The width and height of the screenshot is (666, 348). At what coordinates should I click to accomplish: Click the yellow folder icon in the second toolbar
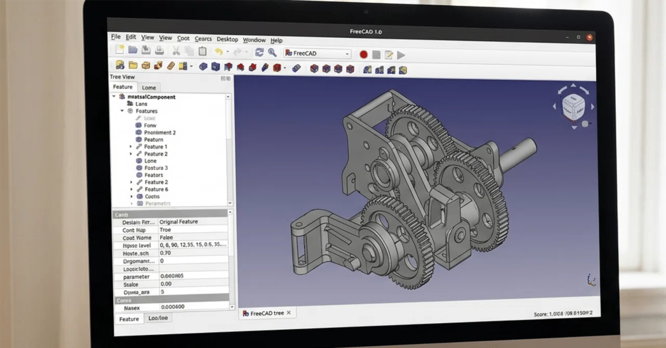(x=133, y=65)
